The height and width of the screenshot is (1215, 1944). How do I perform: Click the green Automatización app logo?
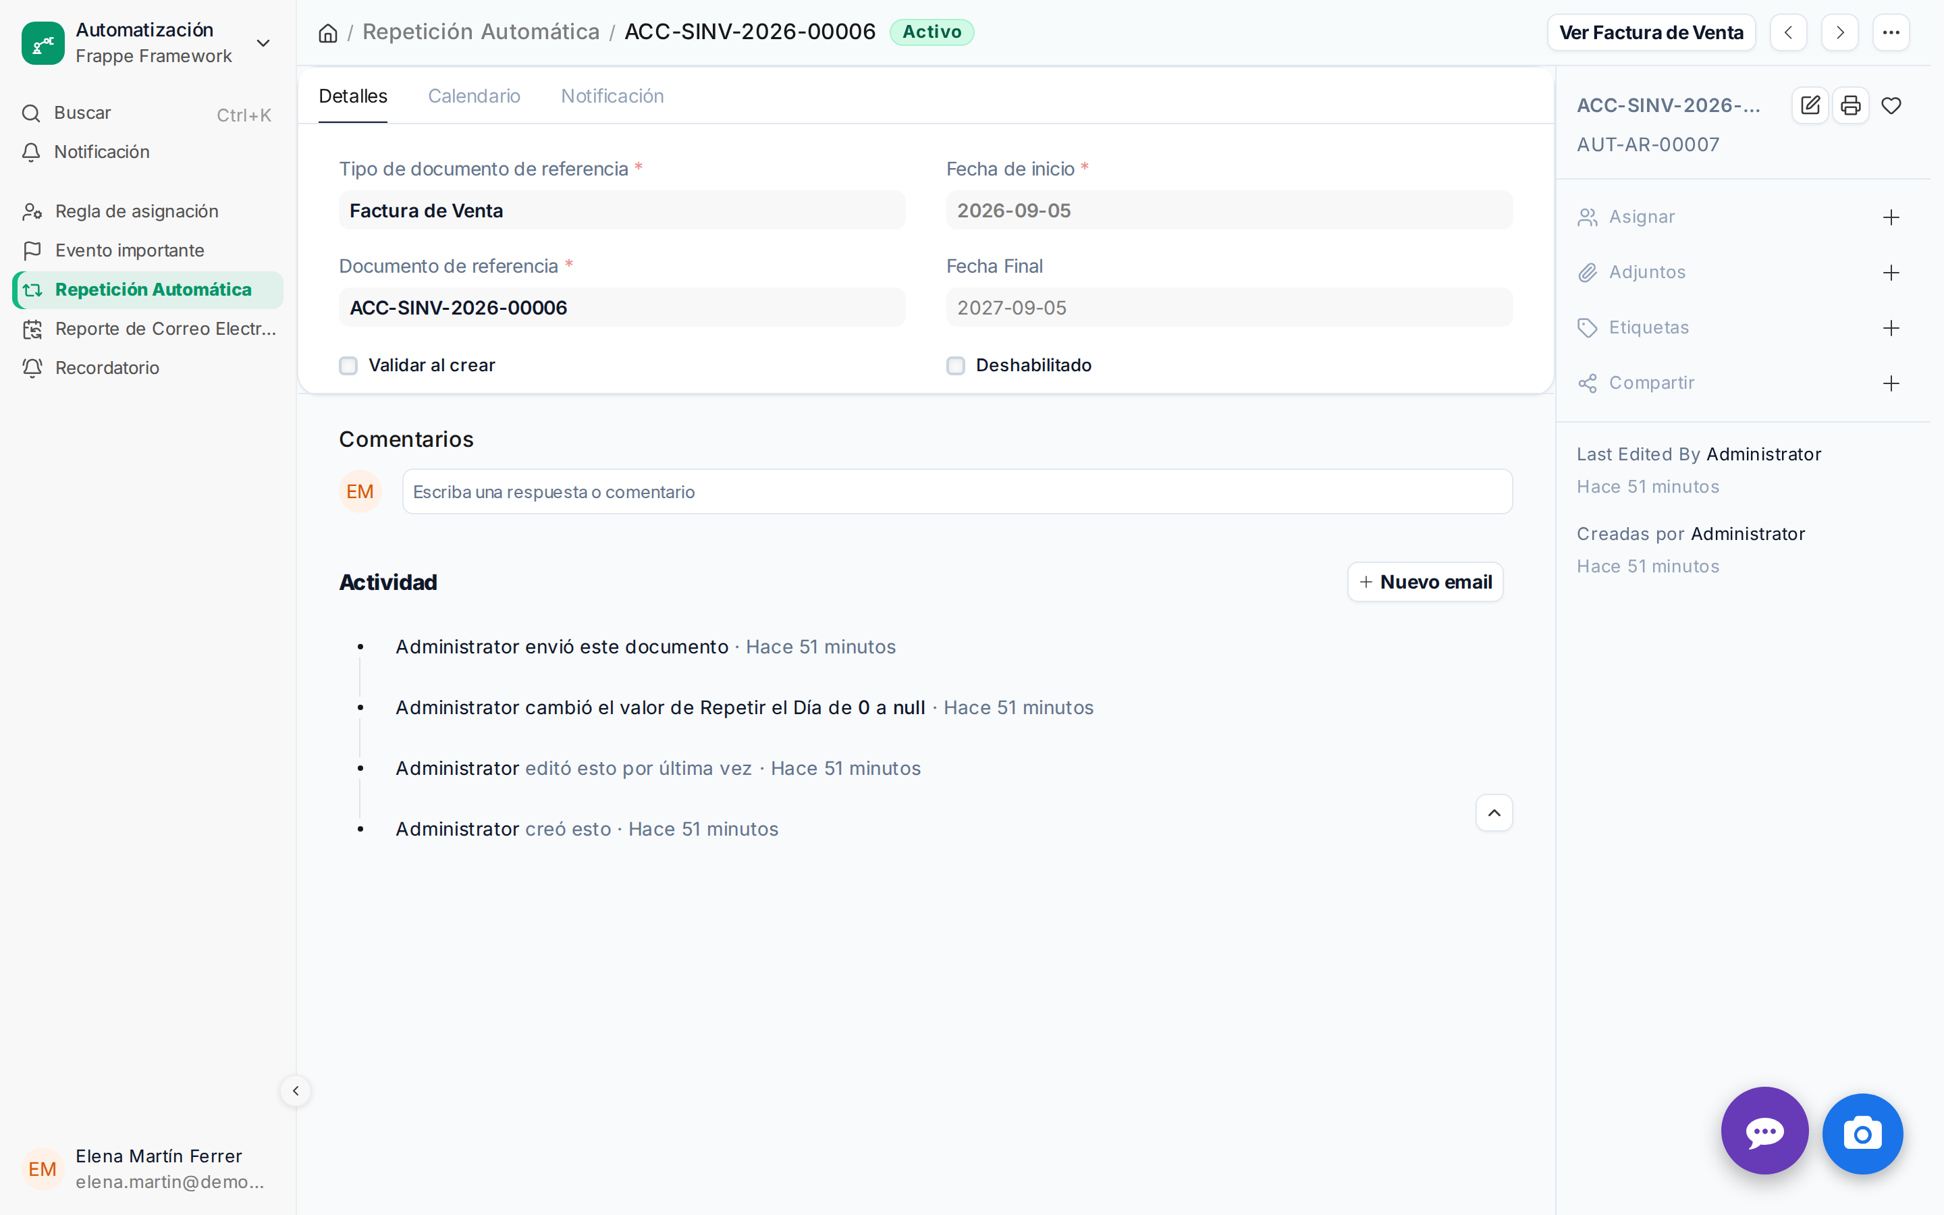coord(43,43)
